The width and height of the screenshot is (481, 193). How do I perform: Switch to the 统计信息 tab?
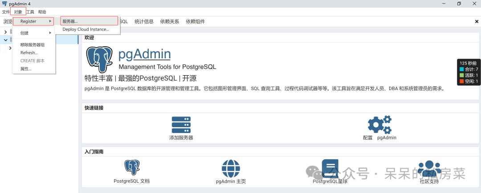(x=144, y=21)
